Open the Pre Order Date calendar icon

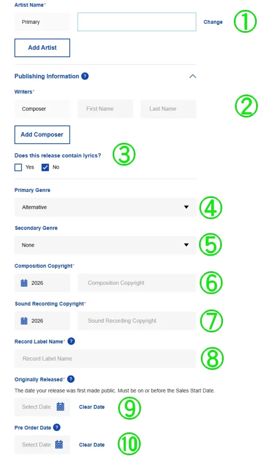(59, 445)
